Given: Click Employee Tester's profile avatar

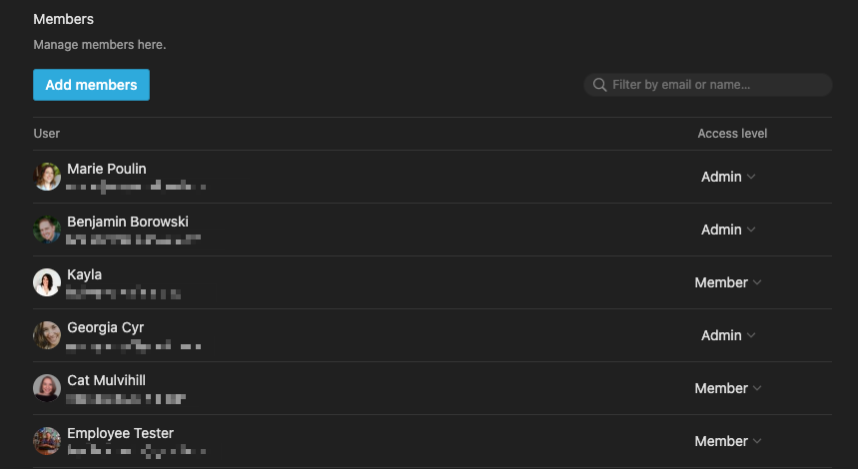Looking at the screenshot, I should coord(47,441).
